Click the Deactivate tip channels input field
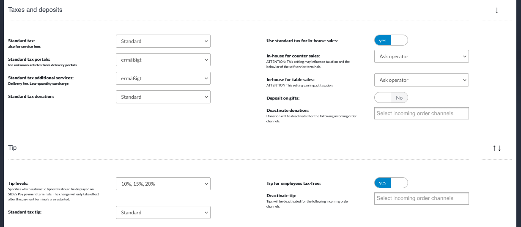The height and width of the screenshot is (227, 521). [421, 198]
